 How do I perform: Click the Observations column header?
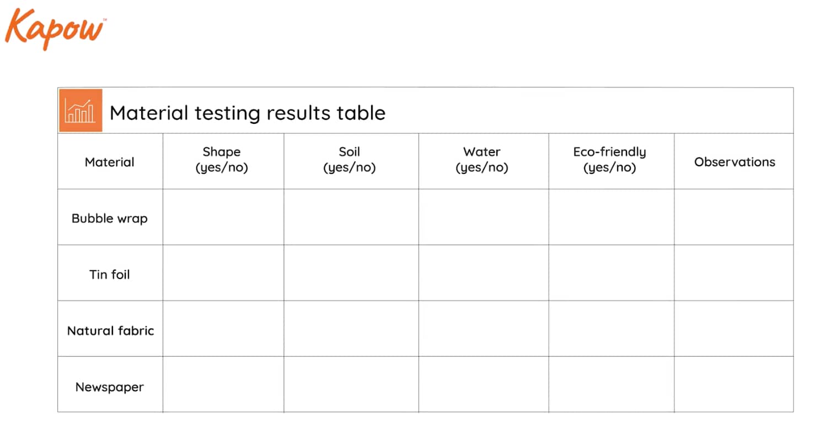click(x=734, y=162)
